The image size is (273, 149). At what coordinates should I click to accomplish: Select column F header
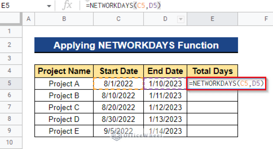pyautogui.click(x=256, y=19)
